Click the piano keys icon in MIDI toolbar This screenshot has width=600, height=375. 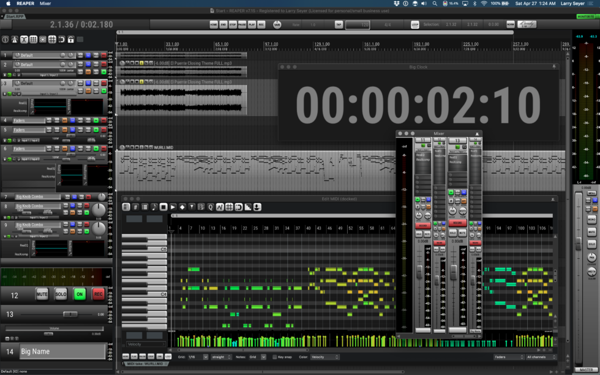[x=126, y=207]
